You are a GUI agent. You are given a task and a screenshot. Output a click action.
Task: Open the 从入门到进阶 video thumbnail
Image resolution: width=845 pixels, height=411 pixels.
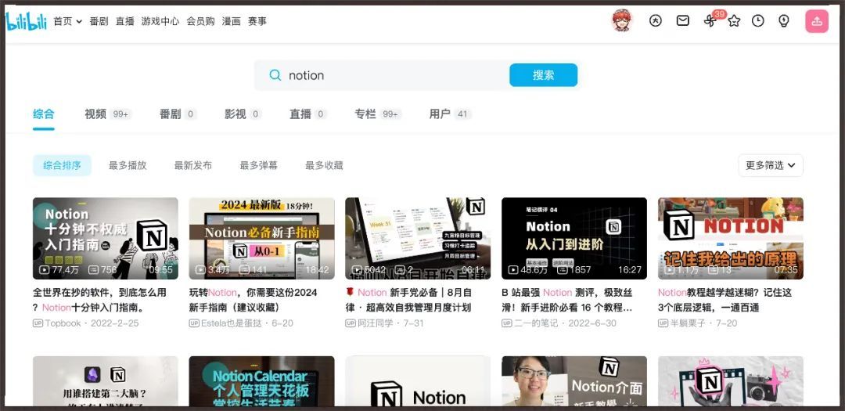[x=574, y=239]
